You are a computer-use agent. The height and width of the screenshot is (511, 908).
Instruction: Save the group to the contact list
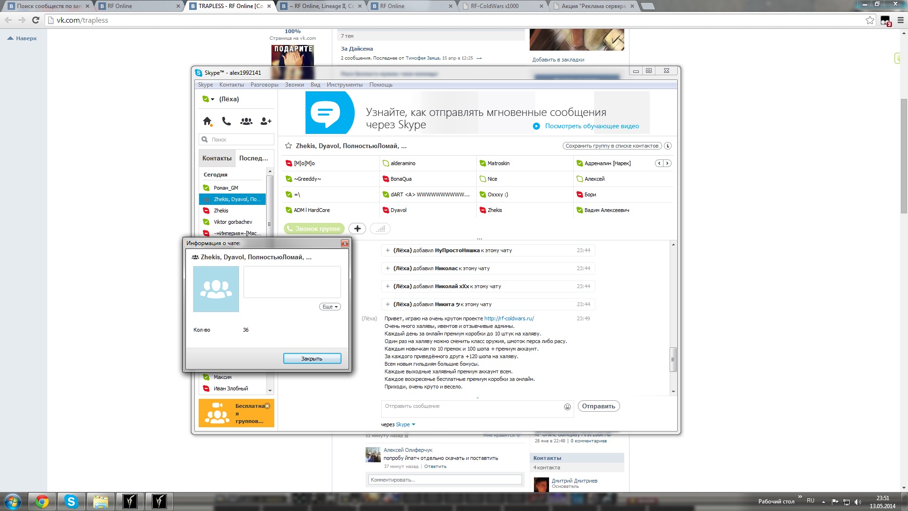(612, 146)
